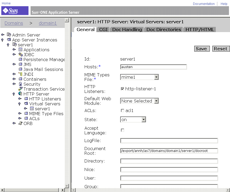Click the Hosts input field
This screenshot has width=230, height=192.
tap(153, 67)
